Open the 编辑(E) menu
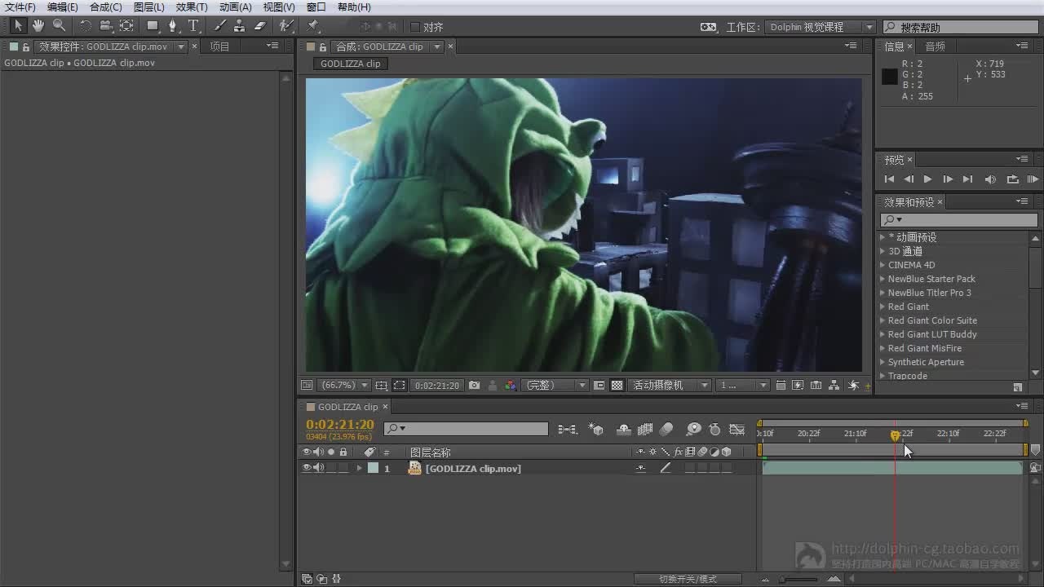Viewport: 1044px width, 587px height. tap(63, 7)
